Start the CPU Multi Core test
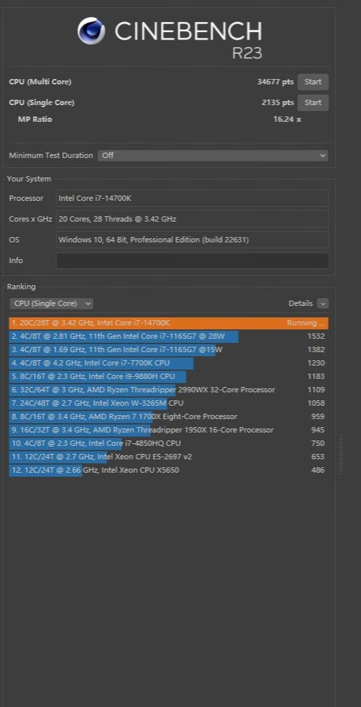The image size is (361, 707). [313, 82]
